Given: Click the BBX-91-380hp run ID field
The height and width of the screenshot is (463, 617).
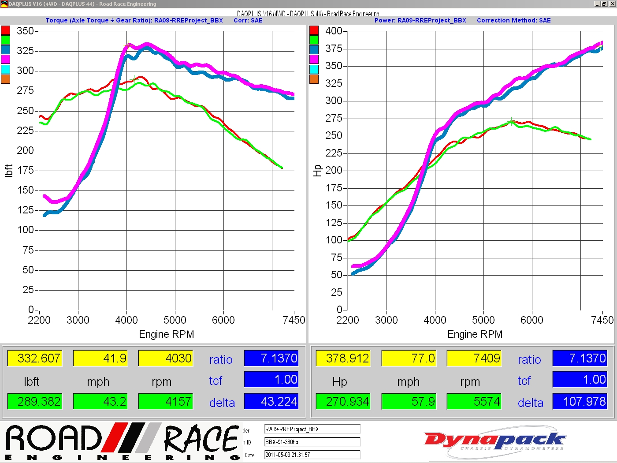Looking at the screenshot, I should tap(312, 442).
